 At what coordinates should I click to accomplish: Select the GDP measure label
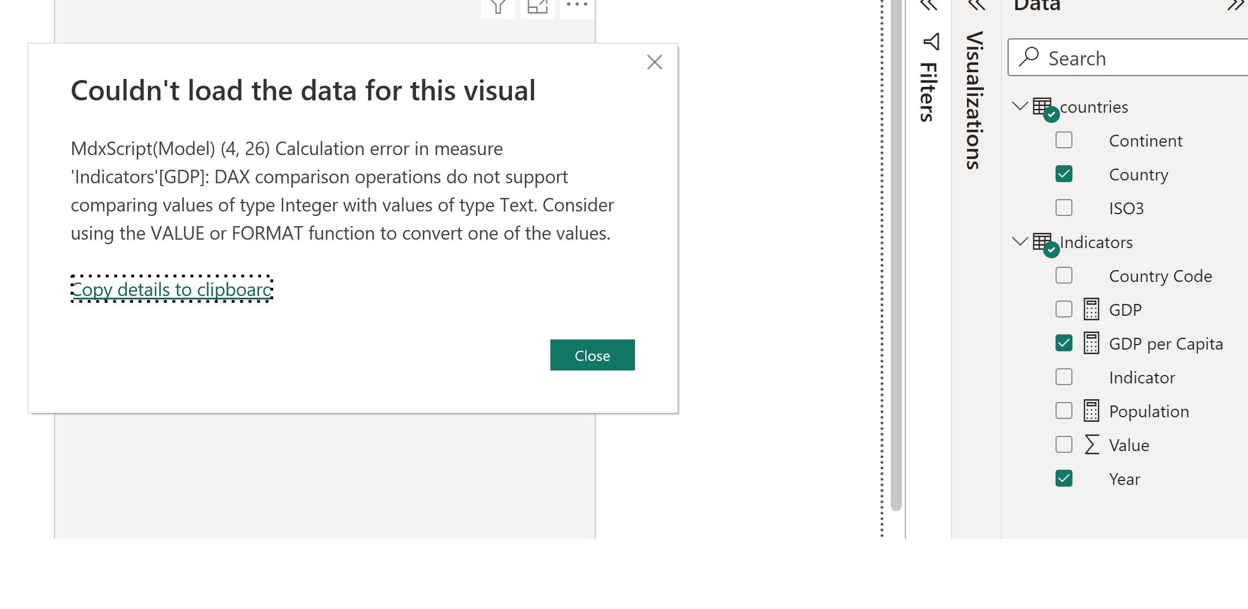[x=1125, y=310]
